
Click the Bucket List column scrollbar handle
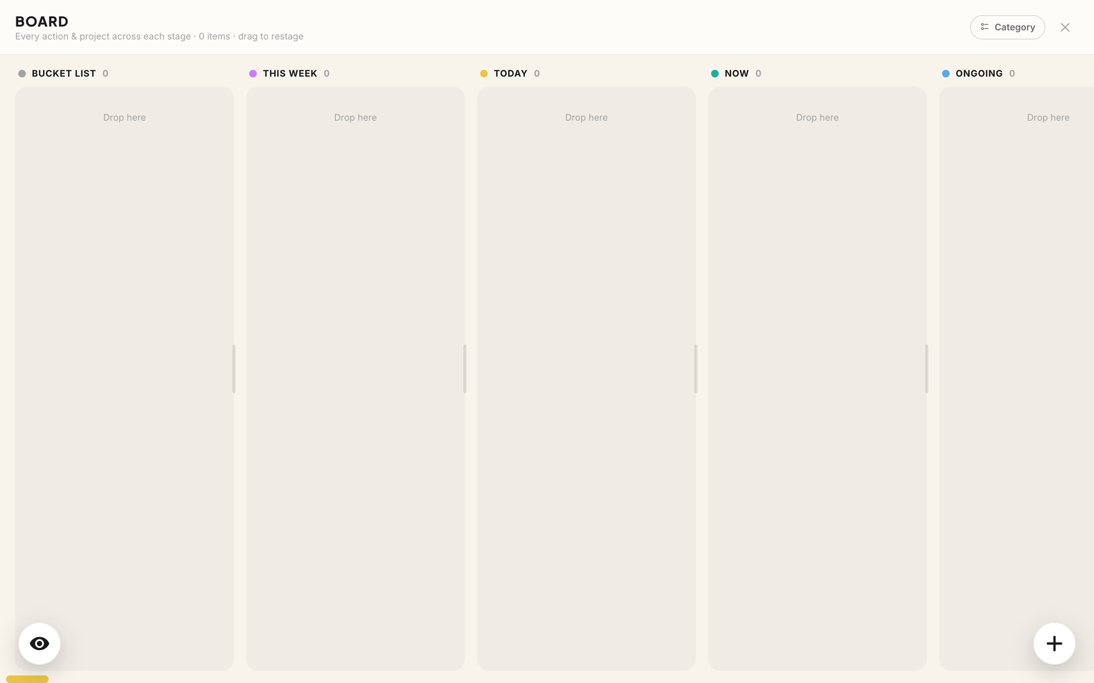pyautogui.click(x=234, y=369)
